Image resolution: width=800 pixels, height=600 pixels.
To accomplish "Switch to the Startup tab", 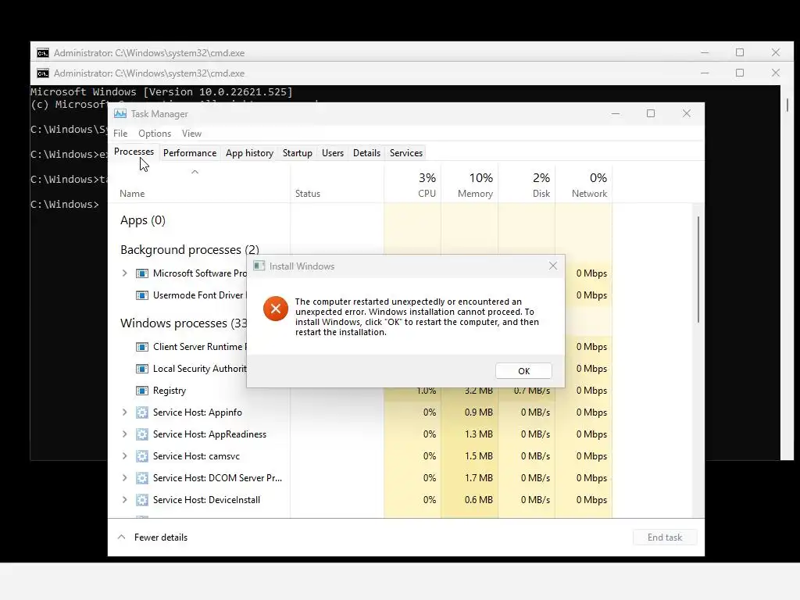I will click(298, 153).
